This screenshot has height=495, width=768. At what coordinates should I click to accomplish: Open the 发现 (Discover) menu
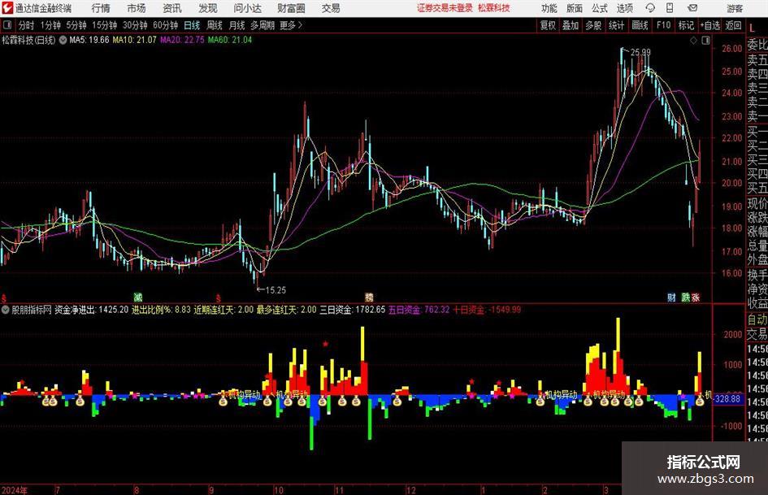pyautogui.click(x=208, y=8)
